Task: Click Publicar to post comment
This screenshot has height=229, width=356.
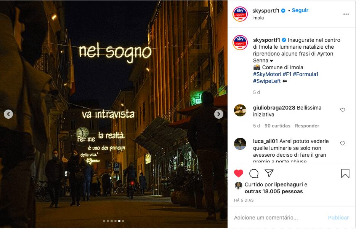Action: click(x=338, y=218)
